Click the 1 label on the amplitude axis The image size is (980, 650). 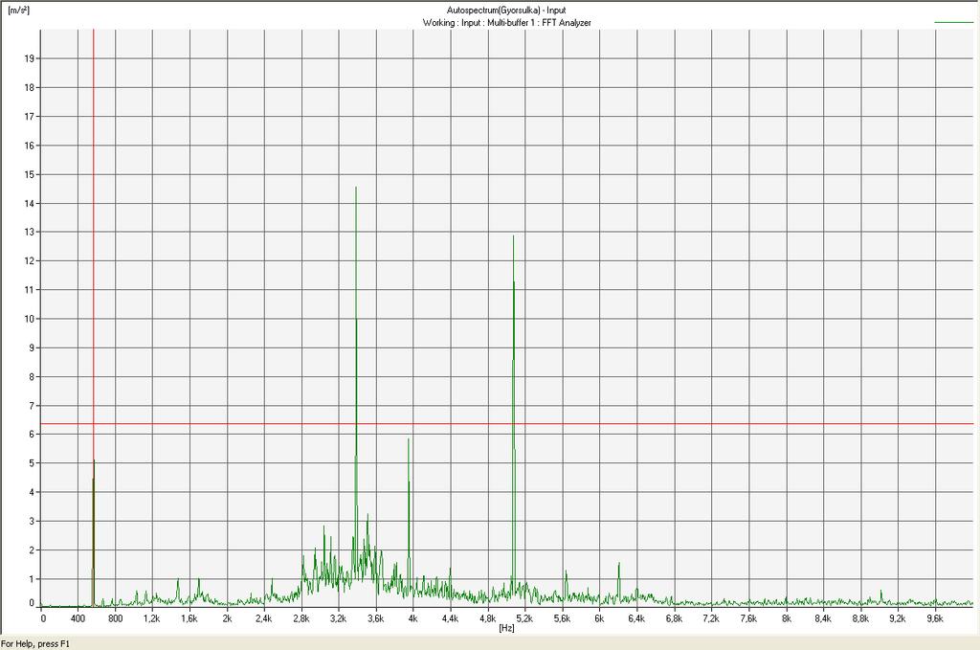32,579
